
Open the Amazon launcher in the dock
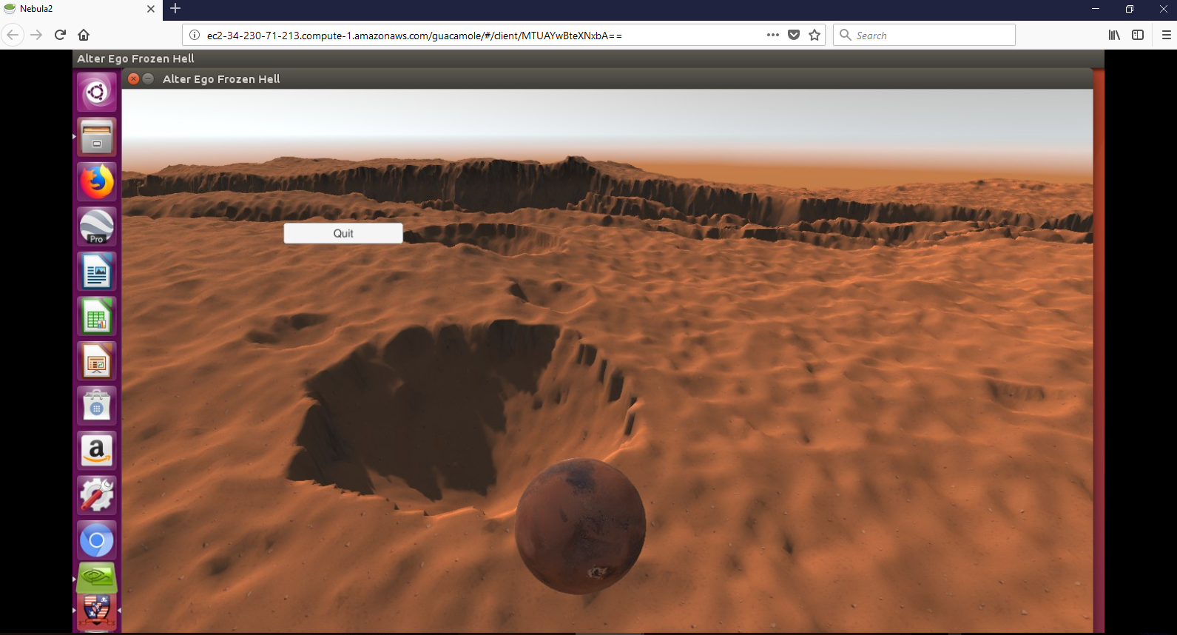coord(97,451)
